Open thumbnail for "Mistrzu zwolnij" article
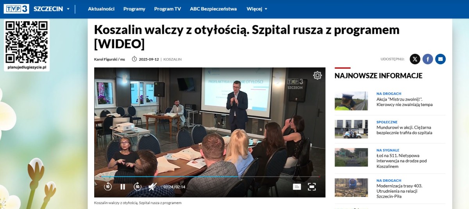 (x=351, y=101)
